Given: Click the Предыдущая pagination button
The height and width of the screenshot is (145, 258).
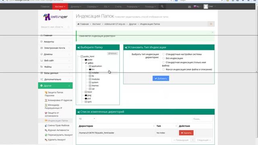Looking at the screenshot, I should (181, 140).
